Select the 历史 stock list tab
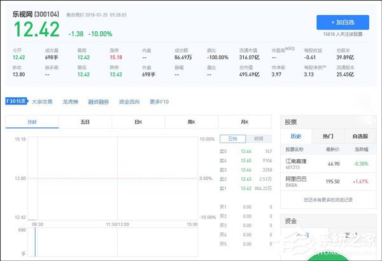The height and width of the screenshot is (261, 382). (x=296, y=136)
